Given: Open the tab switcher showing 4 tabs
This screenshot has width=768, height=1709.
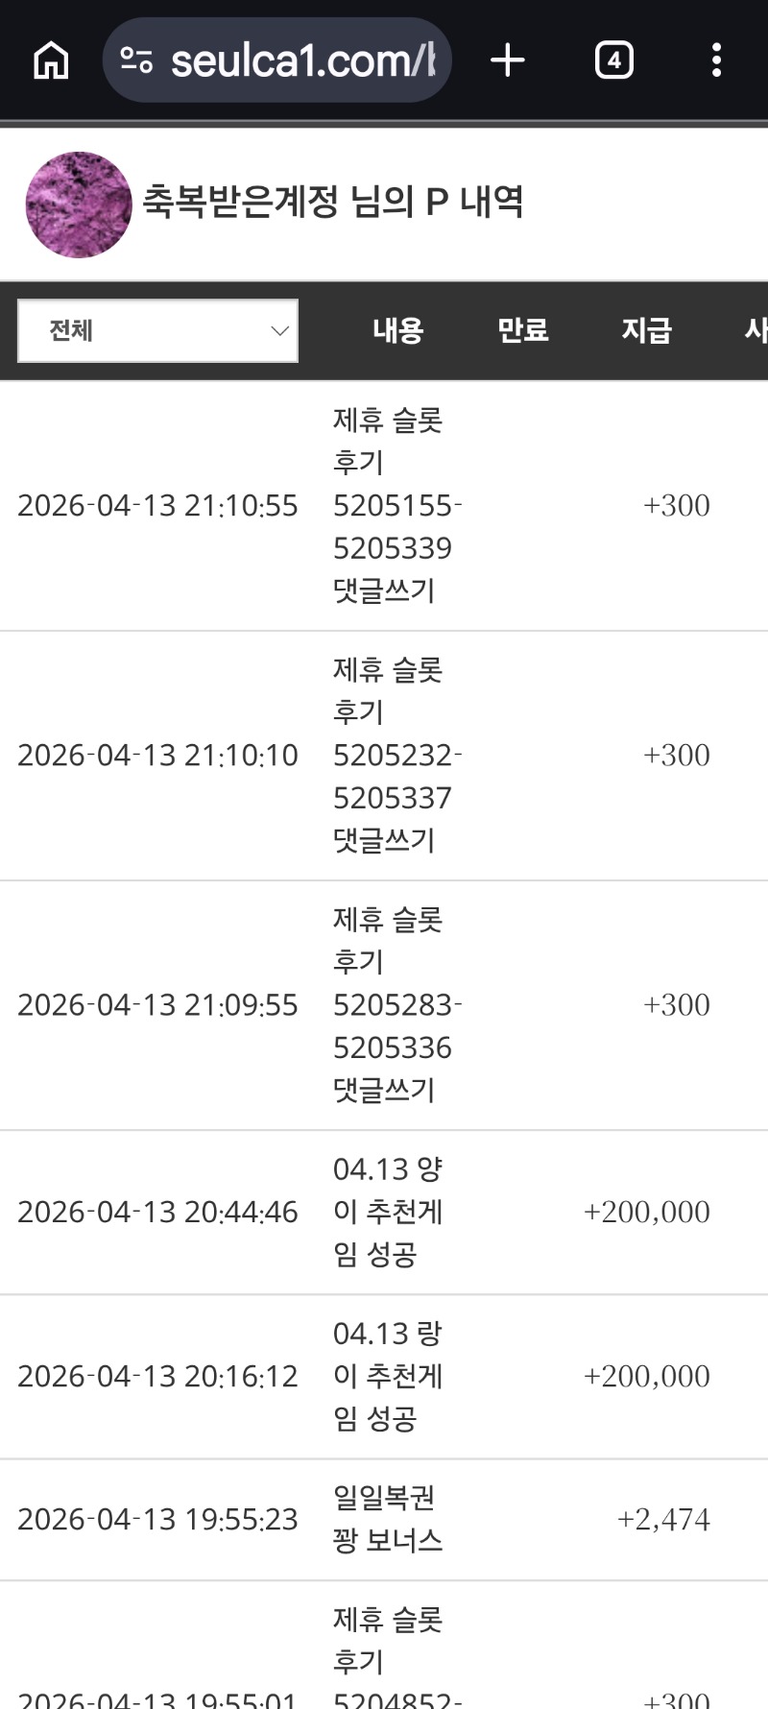Looking at the screenshot, I should click(x=613, y=60).
